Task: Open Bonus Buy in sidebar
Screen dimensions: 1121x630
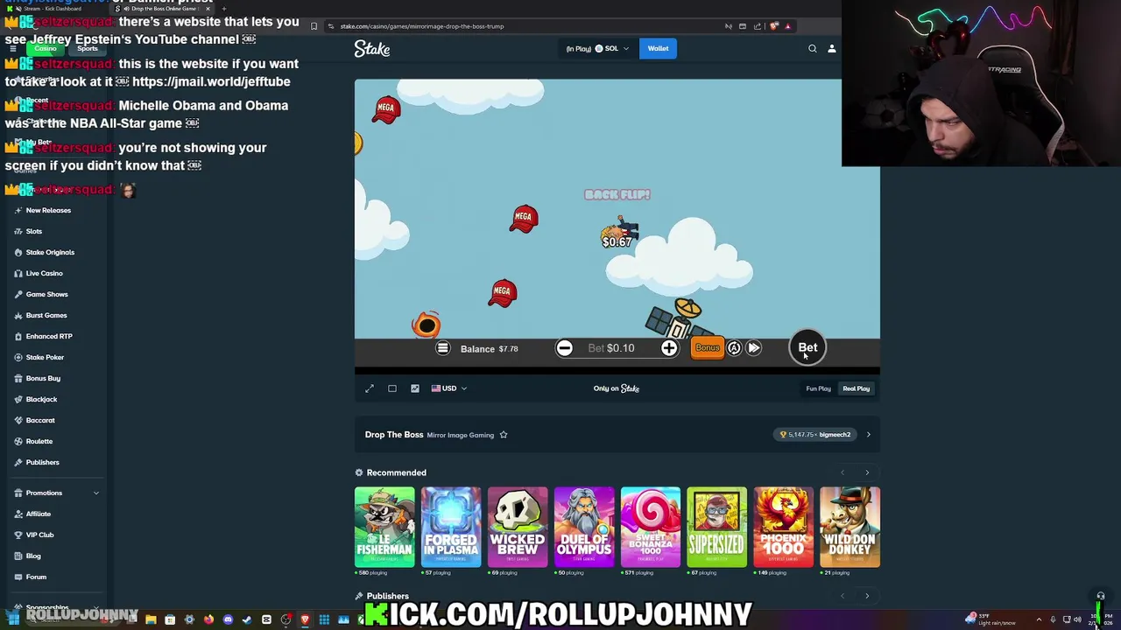Action: (55, 378)
